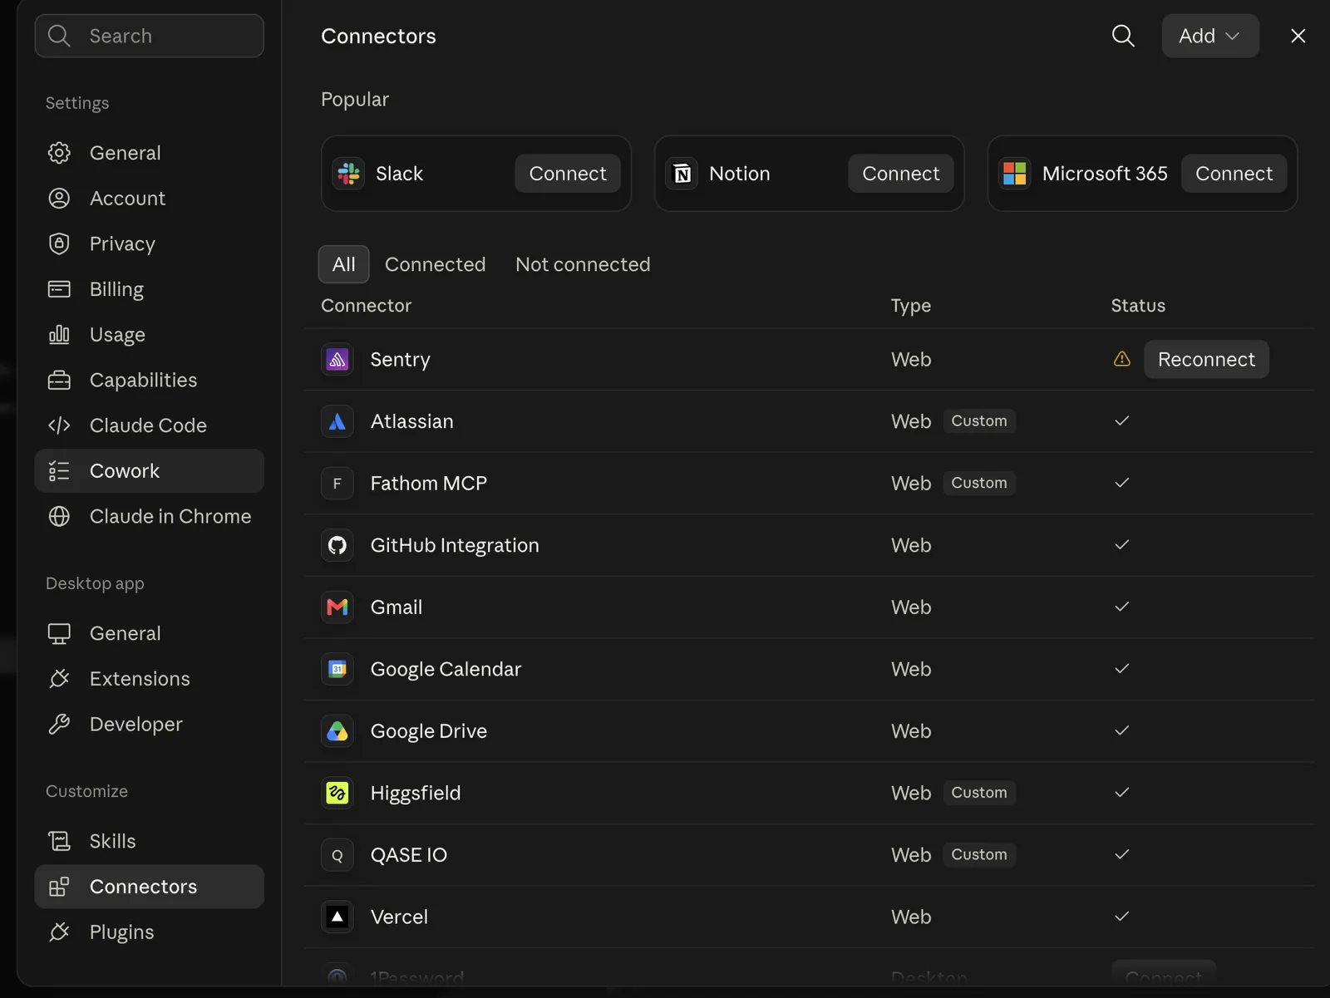Click the Usage bar chart icon
The width and height of the screenshot is (1330, 998).
59,335
